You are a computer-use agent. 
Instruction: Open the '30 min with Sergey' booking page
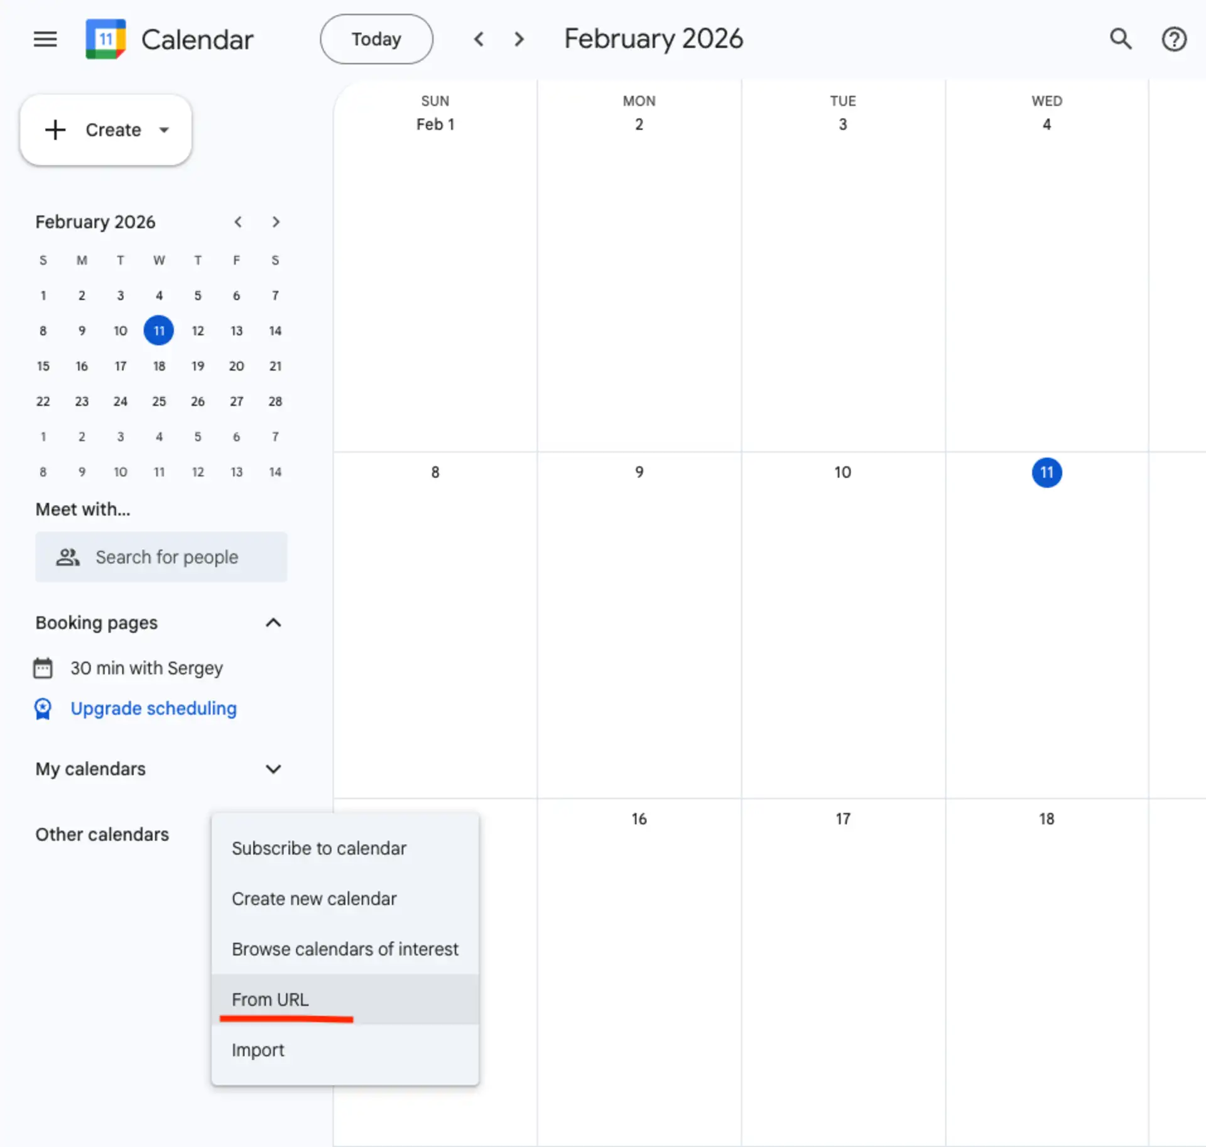[146, 668]
